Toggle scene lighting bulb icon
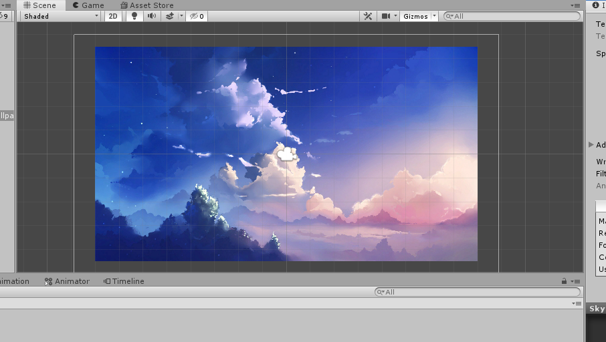 (134, 16)
